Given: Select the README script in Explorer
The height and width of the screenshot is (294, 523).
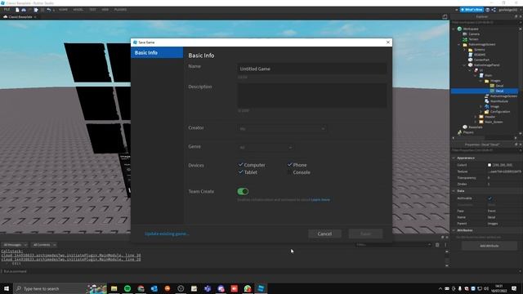Looking at the screenshot, I should click(x=480, y=55).
